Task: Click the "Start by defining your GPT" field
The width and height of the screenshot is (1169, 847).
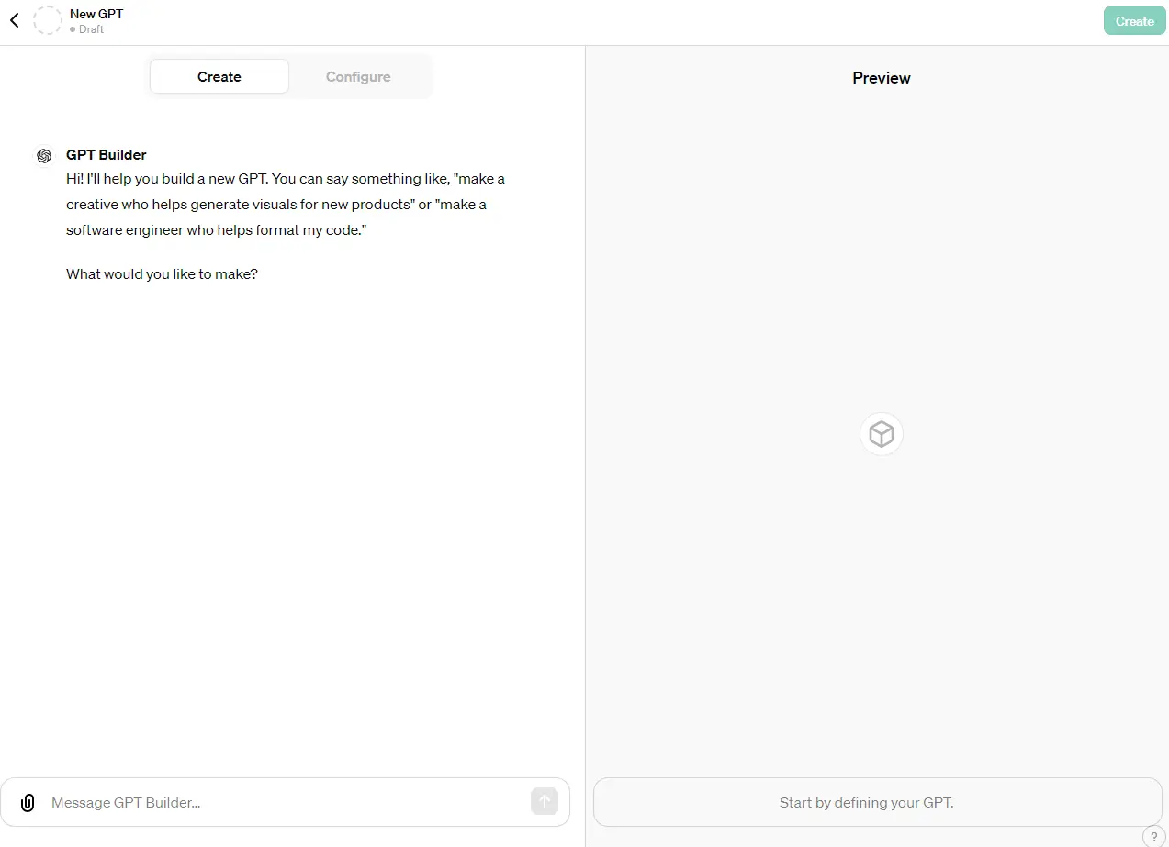Action: tap(867, 803)
